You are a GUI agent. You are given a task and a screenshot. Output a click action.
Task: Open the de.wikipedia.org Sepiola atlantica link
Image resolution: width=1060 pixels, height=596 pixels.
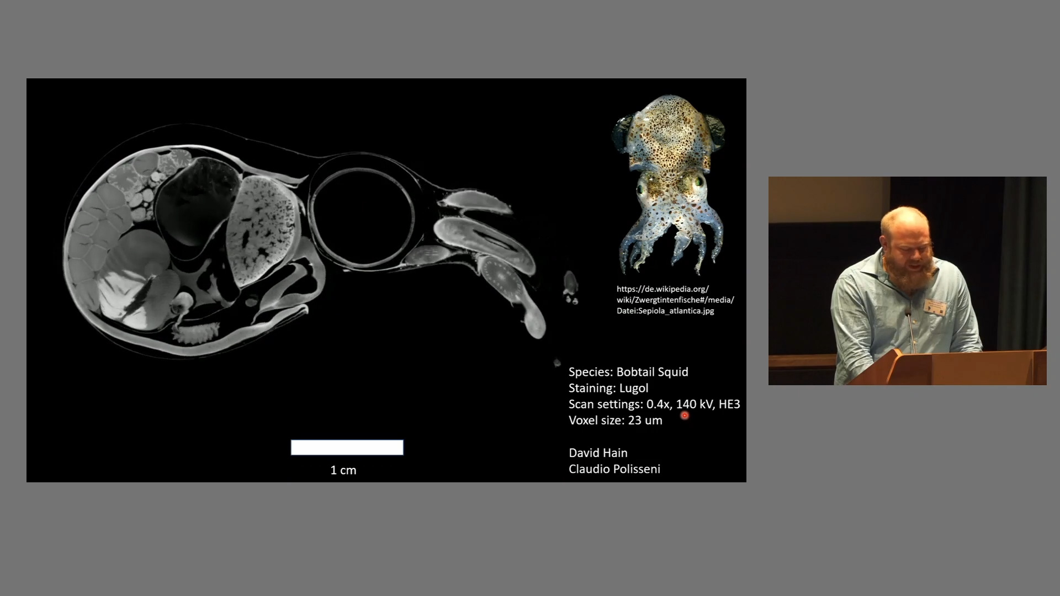pyautogui.click(x=675, y=300)
